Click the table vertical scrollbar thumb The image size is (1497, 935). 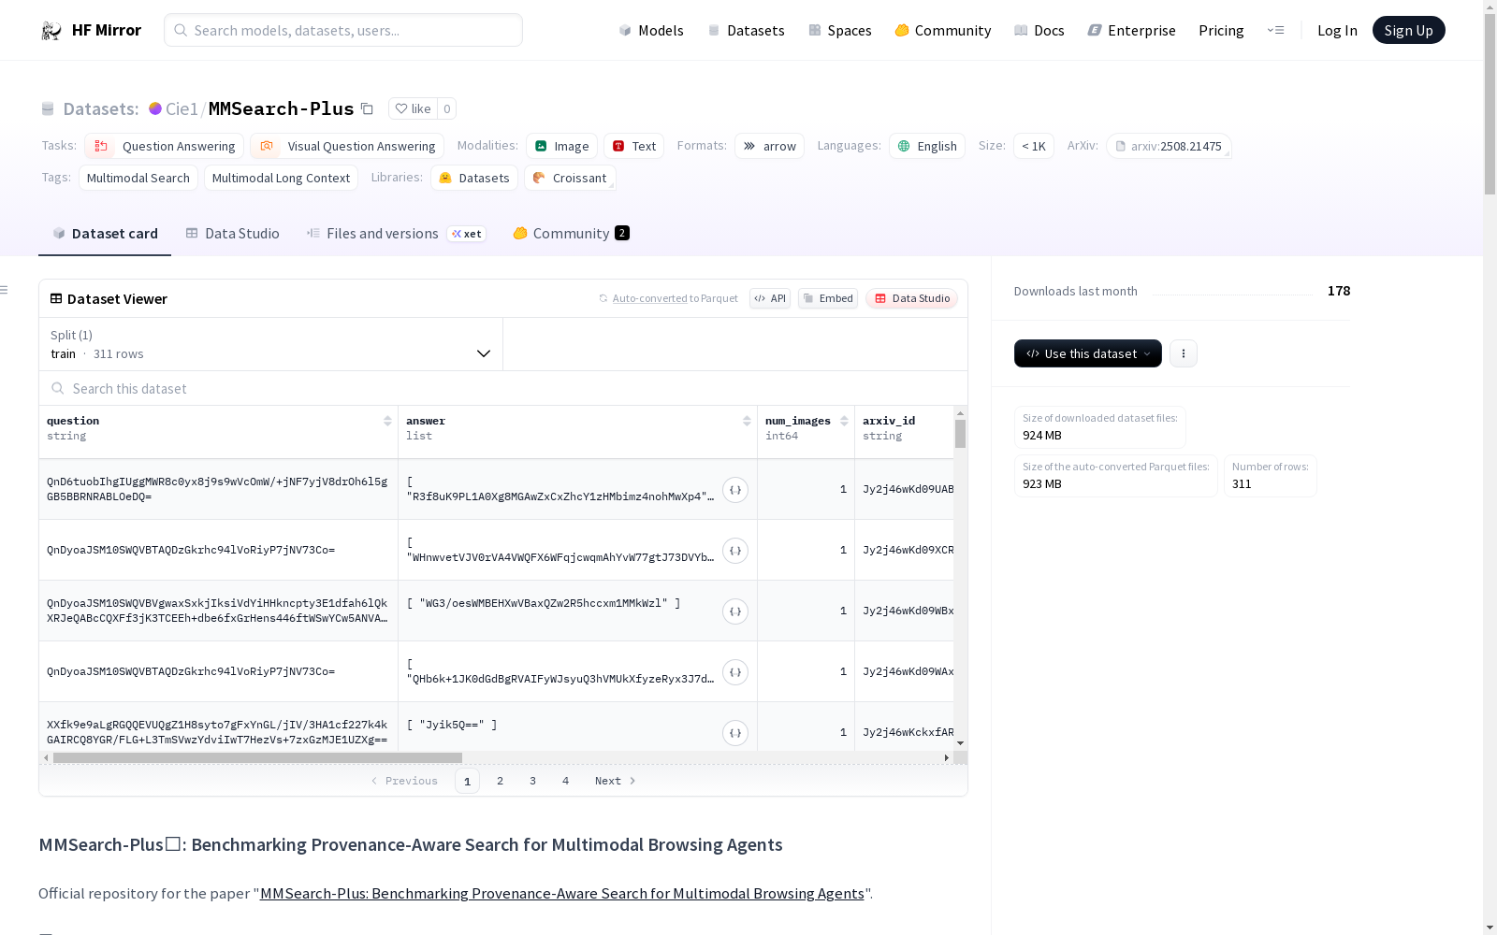coord(960,434)
